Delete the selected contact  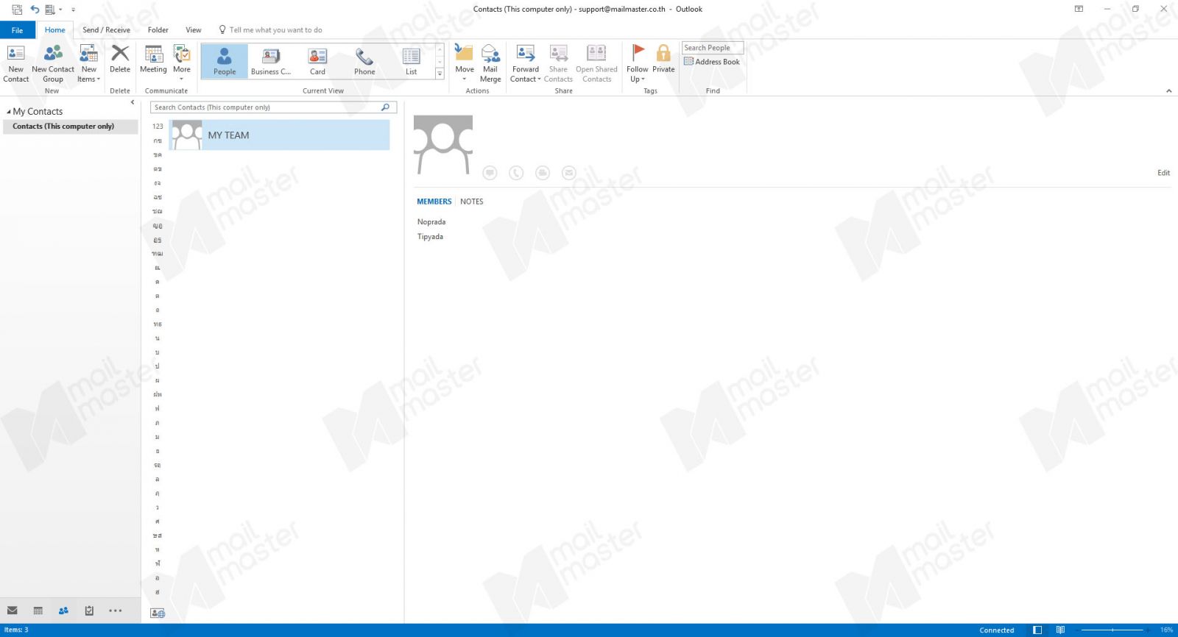coord(120,59)
